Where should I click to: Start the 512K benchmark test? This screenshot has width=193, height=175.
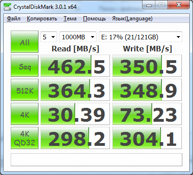[x=25, y=90]
